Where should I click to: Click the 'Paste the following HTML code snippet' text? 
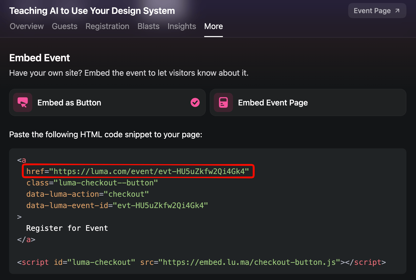tap(106, 134)
